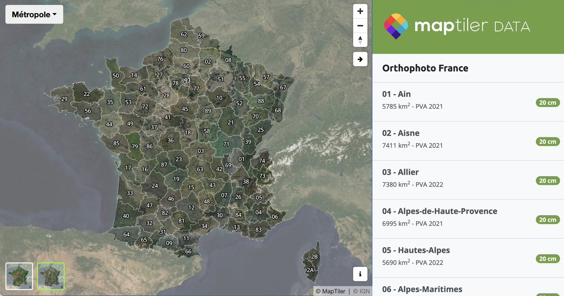Screen dimensions: 564x296
Task: Zoom in with the plus button
Action: click(x=360, y=11)
